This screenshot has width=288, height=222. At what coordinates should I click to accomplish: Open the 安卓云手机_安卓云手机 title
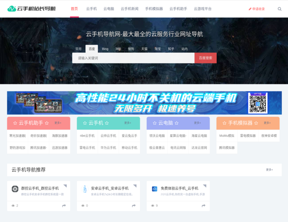[110, 188]
